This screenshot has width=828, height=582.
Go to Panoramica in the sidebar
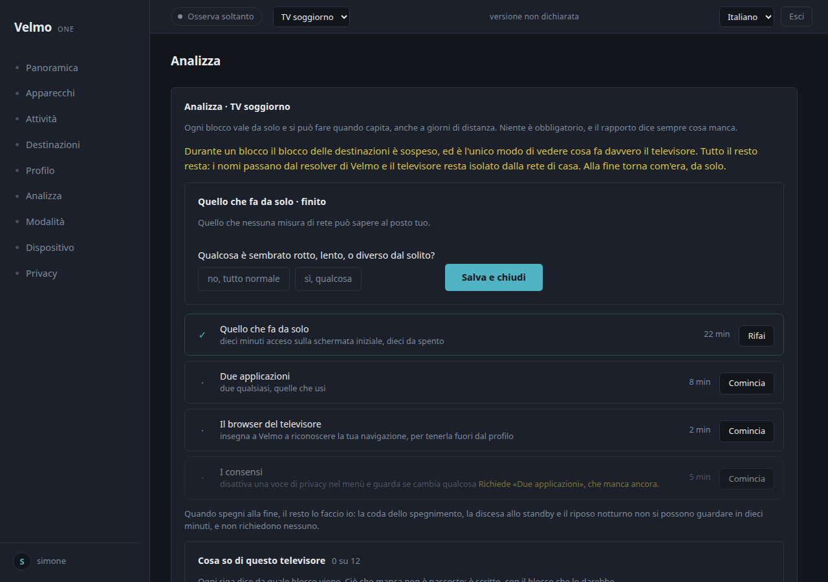(52, 68)
